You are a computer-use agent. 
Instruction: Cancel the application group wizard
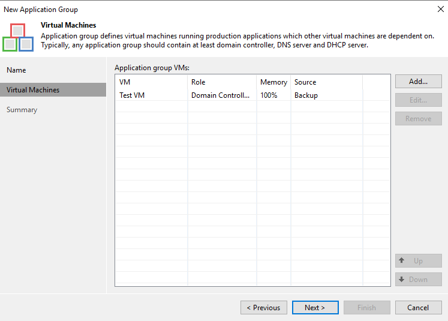418,308
